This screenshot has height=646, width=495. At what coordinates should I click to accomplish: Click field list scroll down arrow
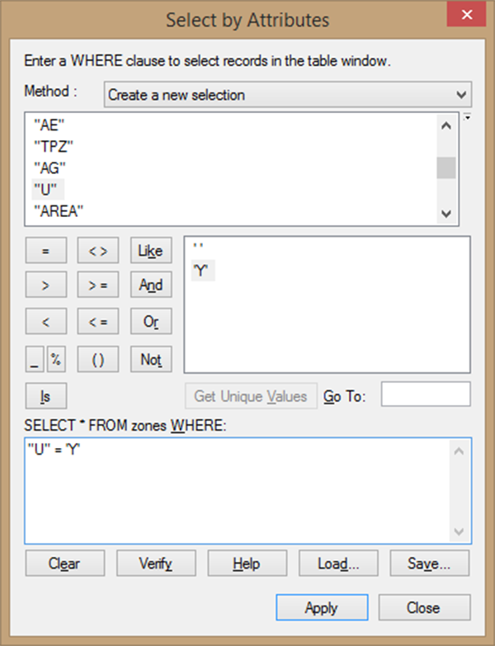446,214
